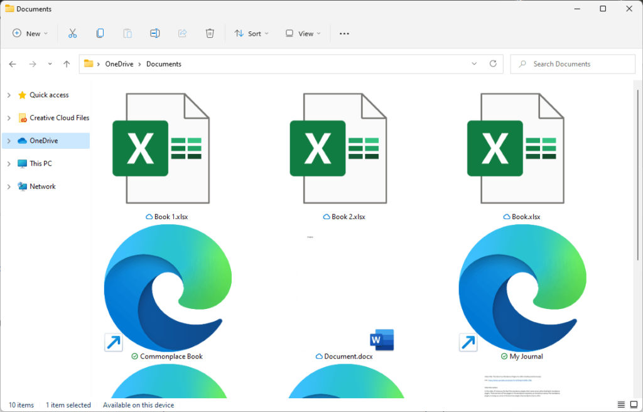
Task: Click OneDrive in the address breadcrumb
Action: point(119,64)
